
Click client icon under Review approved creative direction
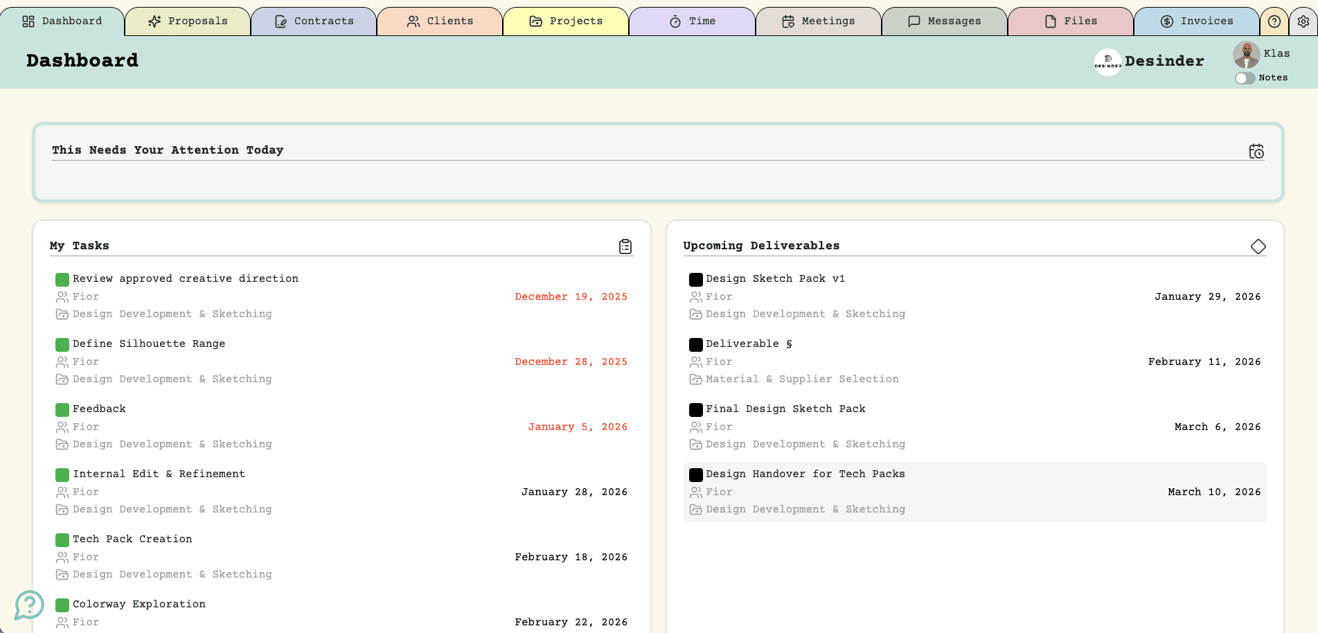pos(62,296)
